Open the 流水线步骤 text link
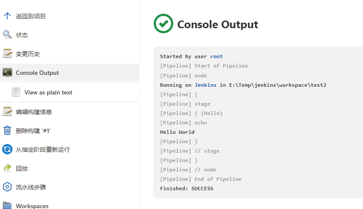 (x=31, y=187)
